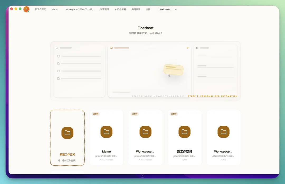This screenshot has height=184, width=285.
Task: Click the layers stack icon in the preview's right panel
Action: 197,48
